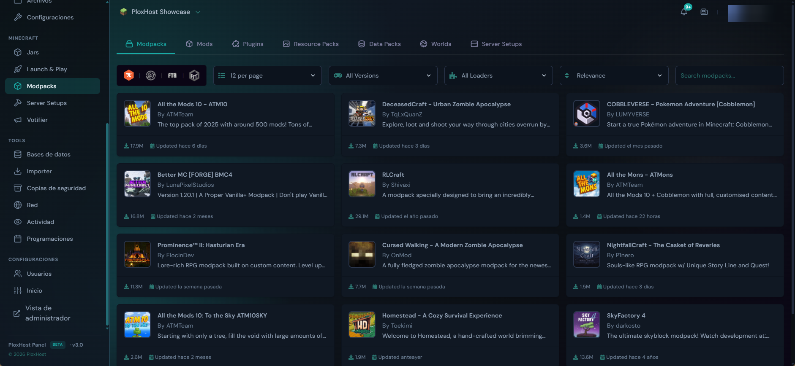Click the Prominence II Hasturian Era thumbnail
The width and height of the screenshot is (795, 366).
coord(137,254)
